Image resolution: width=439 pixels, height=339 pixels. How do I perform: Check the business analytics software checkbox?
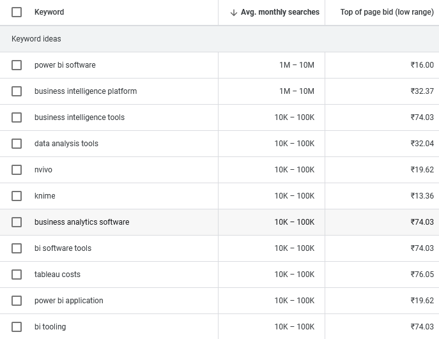click(17, 222)
